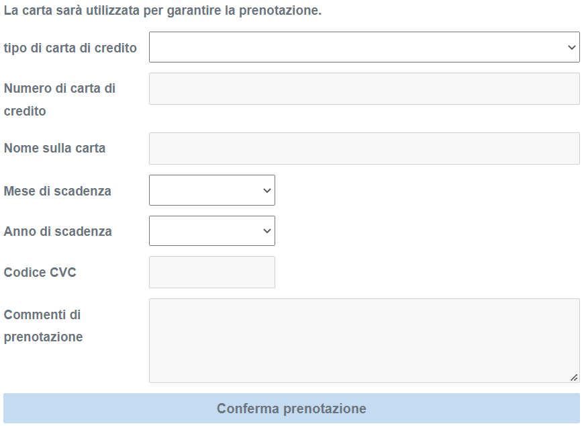
Task: Click the 'Nome sulla carta' label
Action: pos(54,148)
